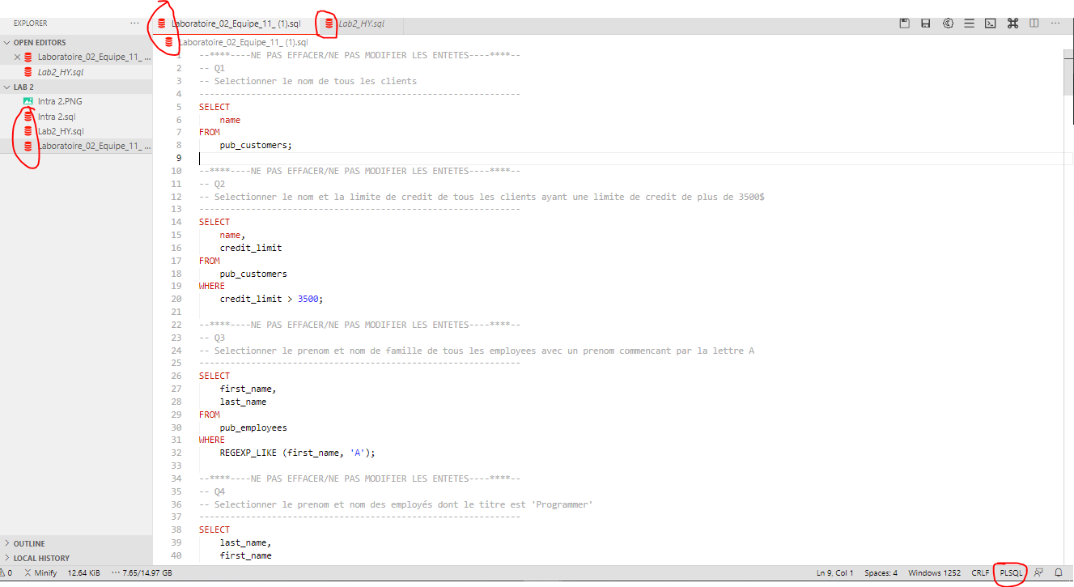Change the CRLF line ending setting
Screen dimensions: 1074x587
click(980, 572)
